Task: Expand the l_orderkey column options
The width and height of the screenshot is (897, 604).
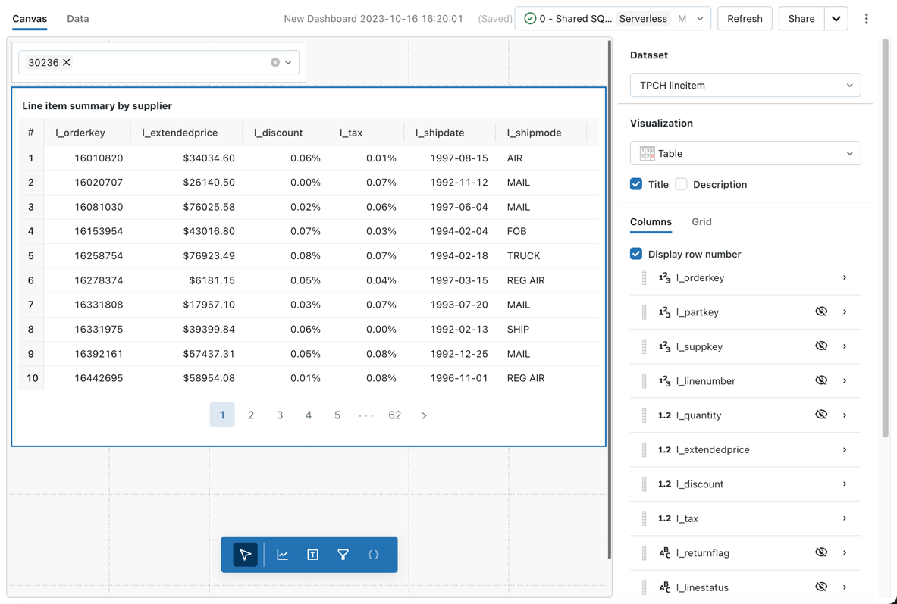Action: click(x=844, y=277)
